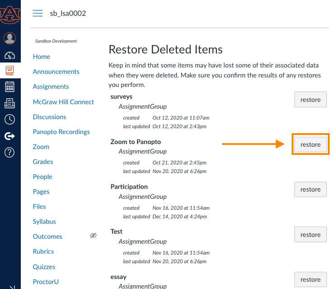The height and width of the screenshot is (289, 335).
Task: Restore the Participation assignment group
Action: click(311, 189)
